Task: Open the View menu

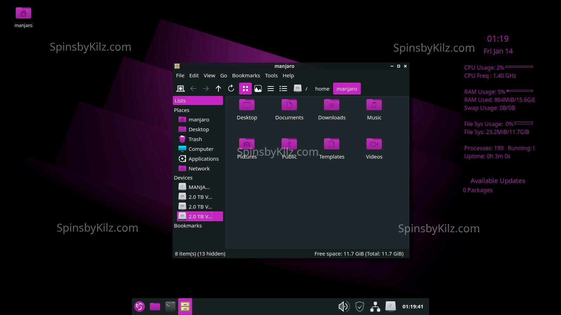Action: pyautogui.click(x=209, y=76)
